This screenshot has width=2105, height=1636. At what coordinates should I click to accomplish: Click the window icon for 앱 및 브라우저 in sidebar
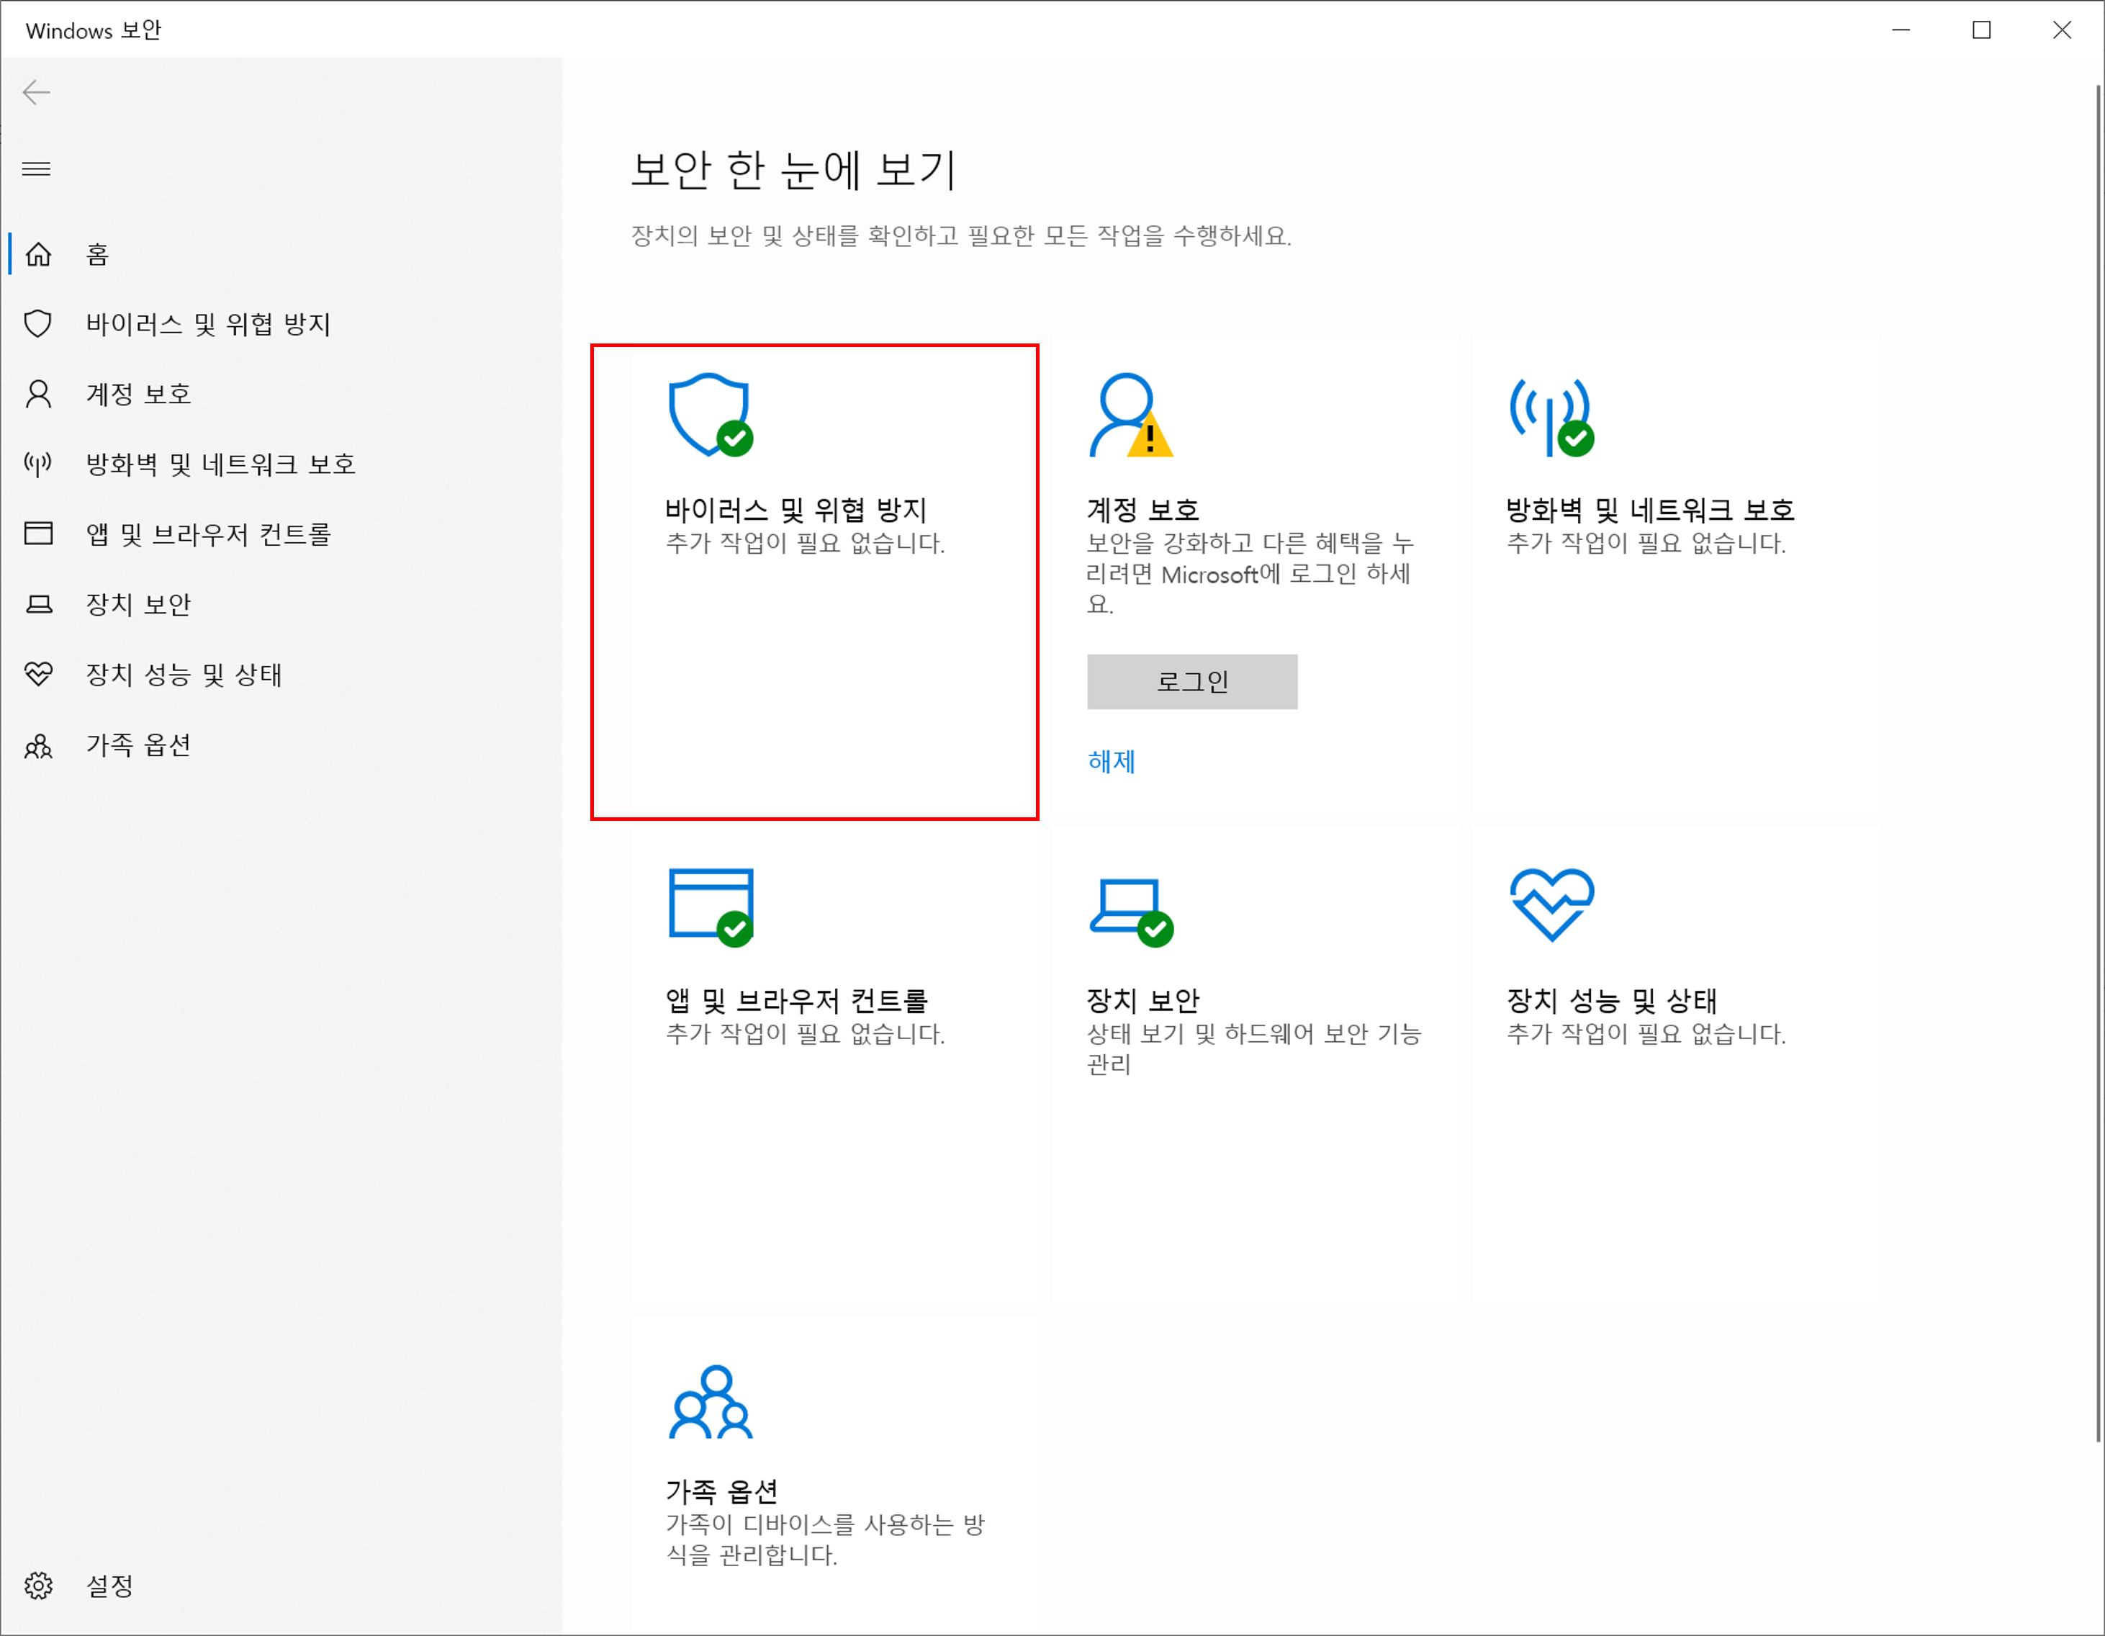coord(39,534)
